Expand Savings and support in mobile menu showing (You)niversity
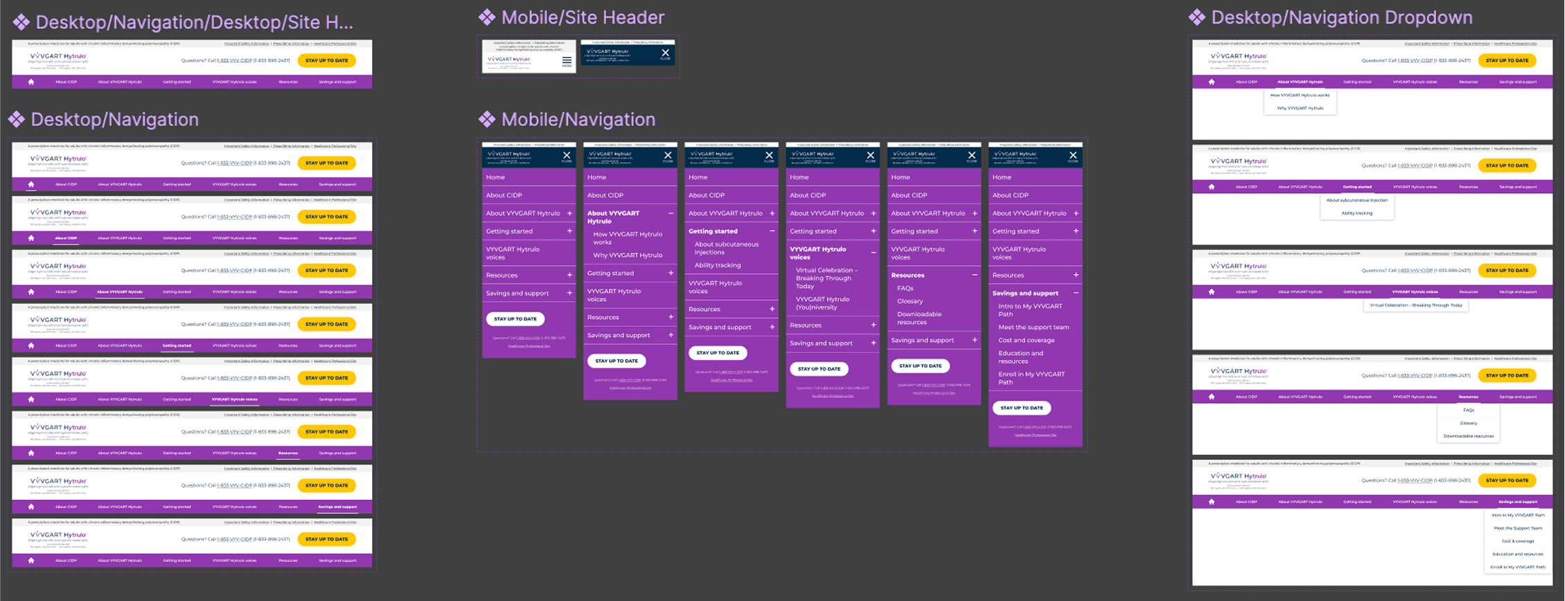Viewport: 1565px width, 601px height. pos(873,343)
